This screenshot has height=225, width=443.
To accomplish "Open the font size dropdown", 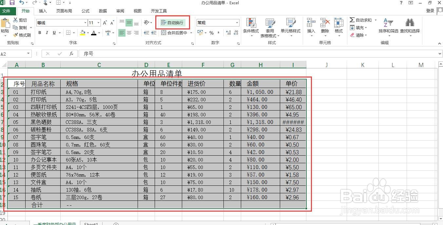I will (x=98, y=23).
